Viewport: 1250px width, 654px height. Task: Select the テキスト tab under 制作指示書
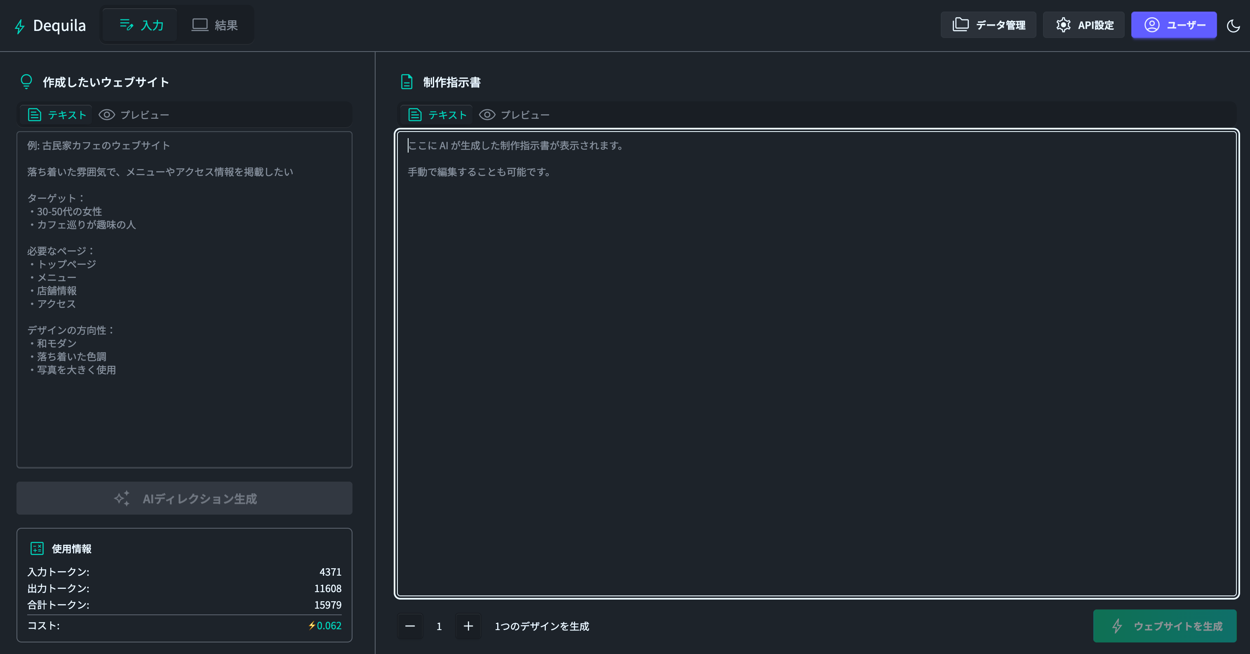point(437,115)
